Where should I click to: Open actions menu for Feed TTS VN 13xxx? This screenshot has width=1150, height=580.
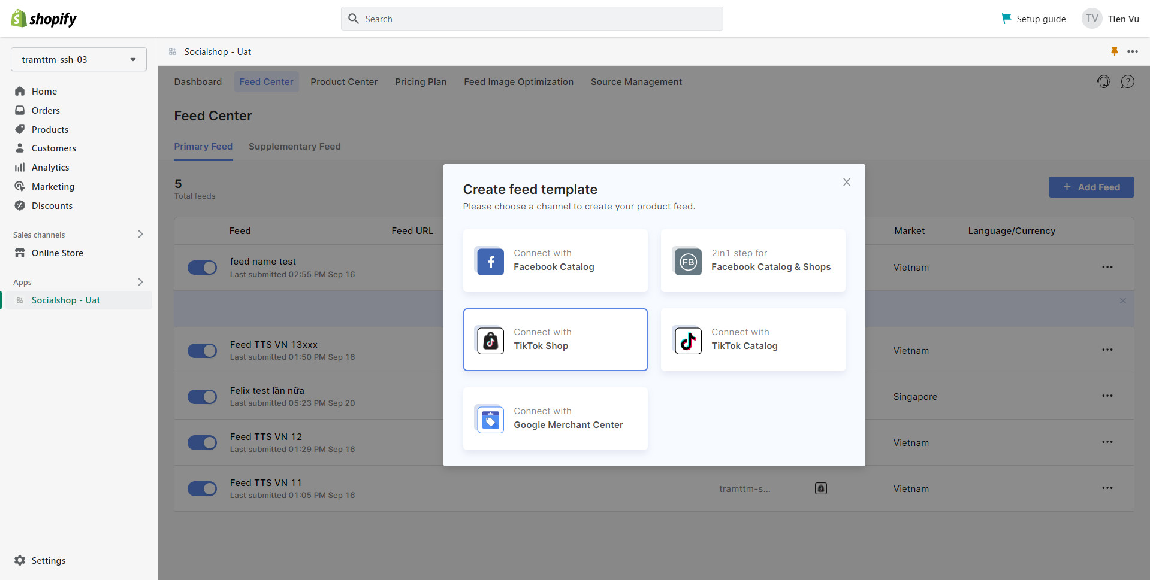pyautogui.click(x=1107, y=350)
